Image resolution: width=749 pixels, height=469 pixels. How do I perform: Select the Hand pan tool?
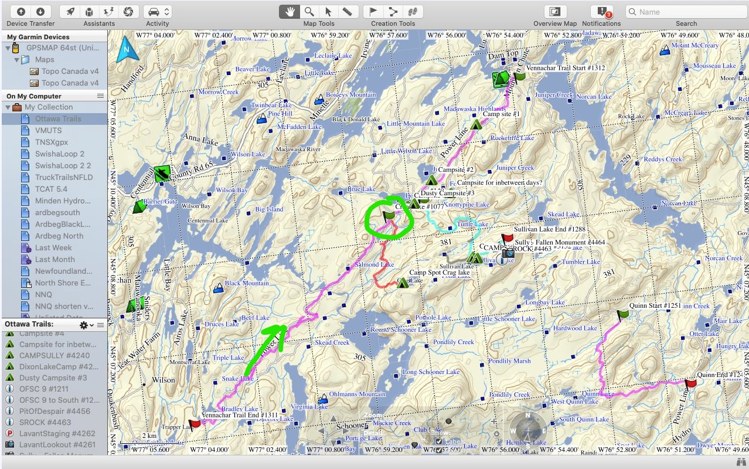click(x=289, y=12)
